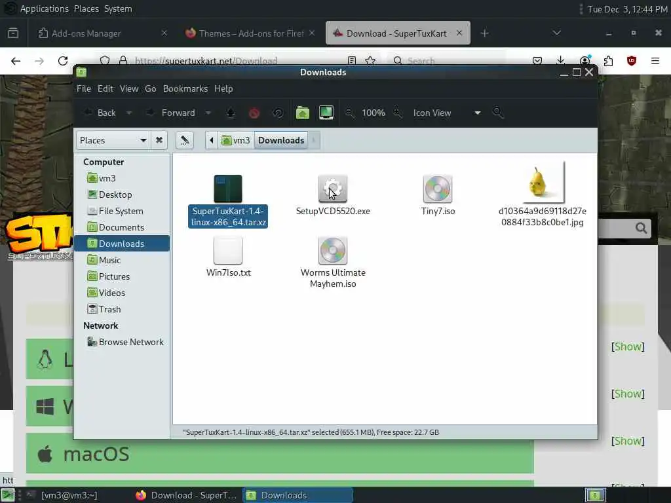Click the Downloads path bar button

[281, 140]
